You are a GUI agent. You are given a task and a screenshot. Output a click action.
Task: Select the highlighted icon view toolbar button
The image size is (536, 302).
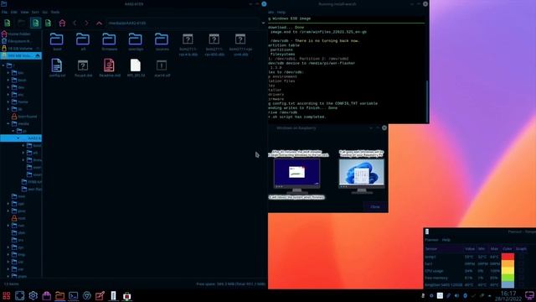tap(35, 23)
